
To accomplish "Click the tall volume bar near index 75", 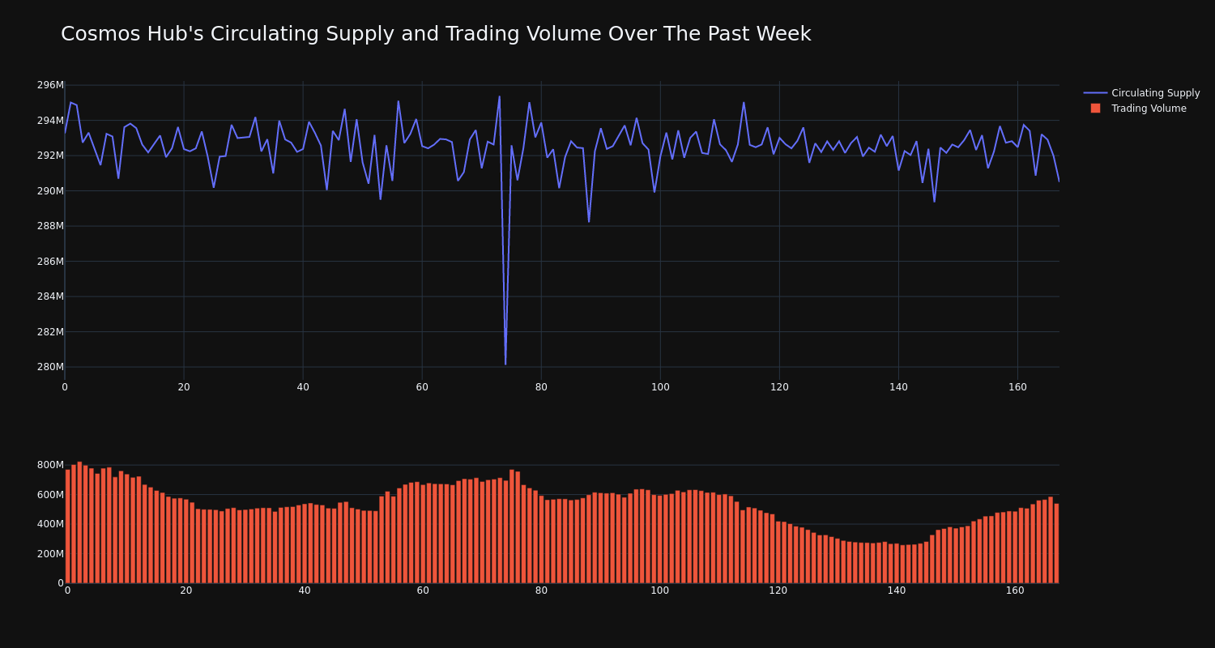I will [x=512, y=526].
